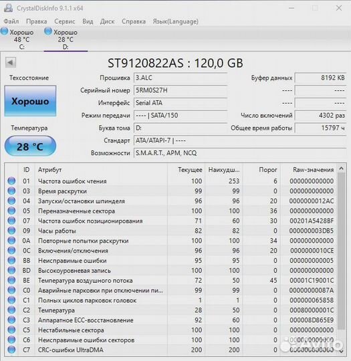
Task: Click raw value 0008000001C
Action: 312,310
